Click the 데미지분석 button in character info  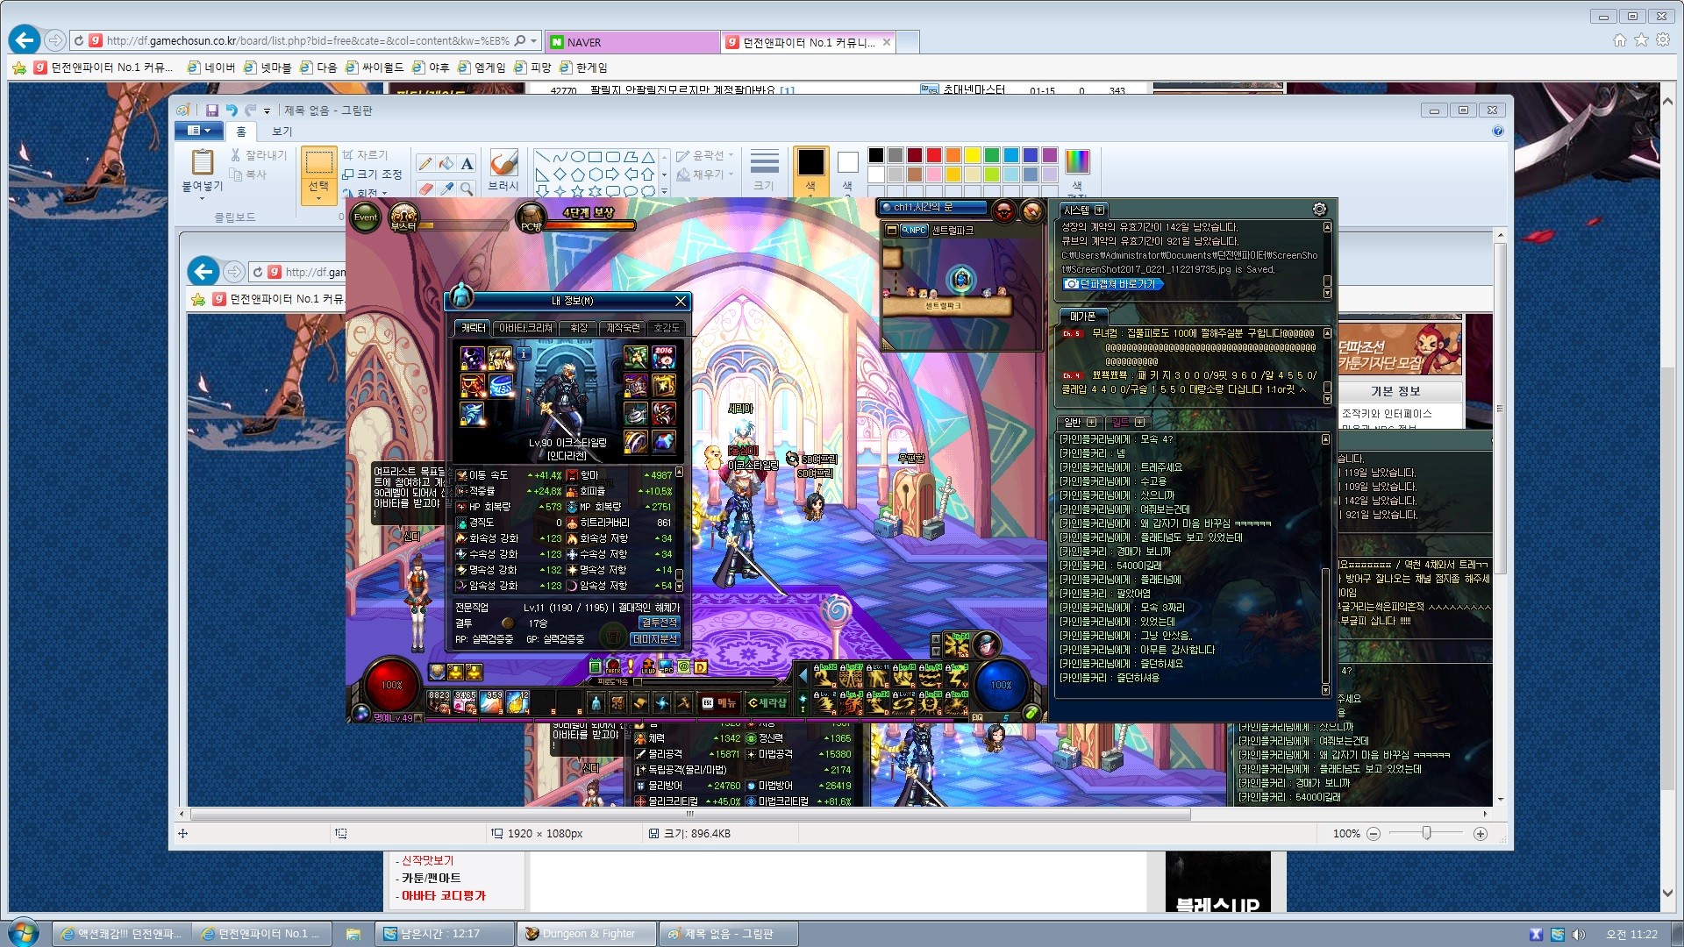[654, 639]
